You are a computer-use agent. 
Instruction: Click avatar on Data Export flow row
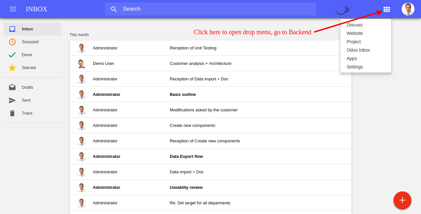pyautogui.click(x=81, y=157)
